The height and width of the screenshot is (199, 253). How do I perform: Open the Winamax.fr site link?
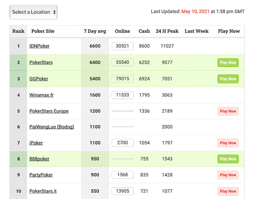pos(41,95)
